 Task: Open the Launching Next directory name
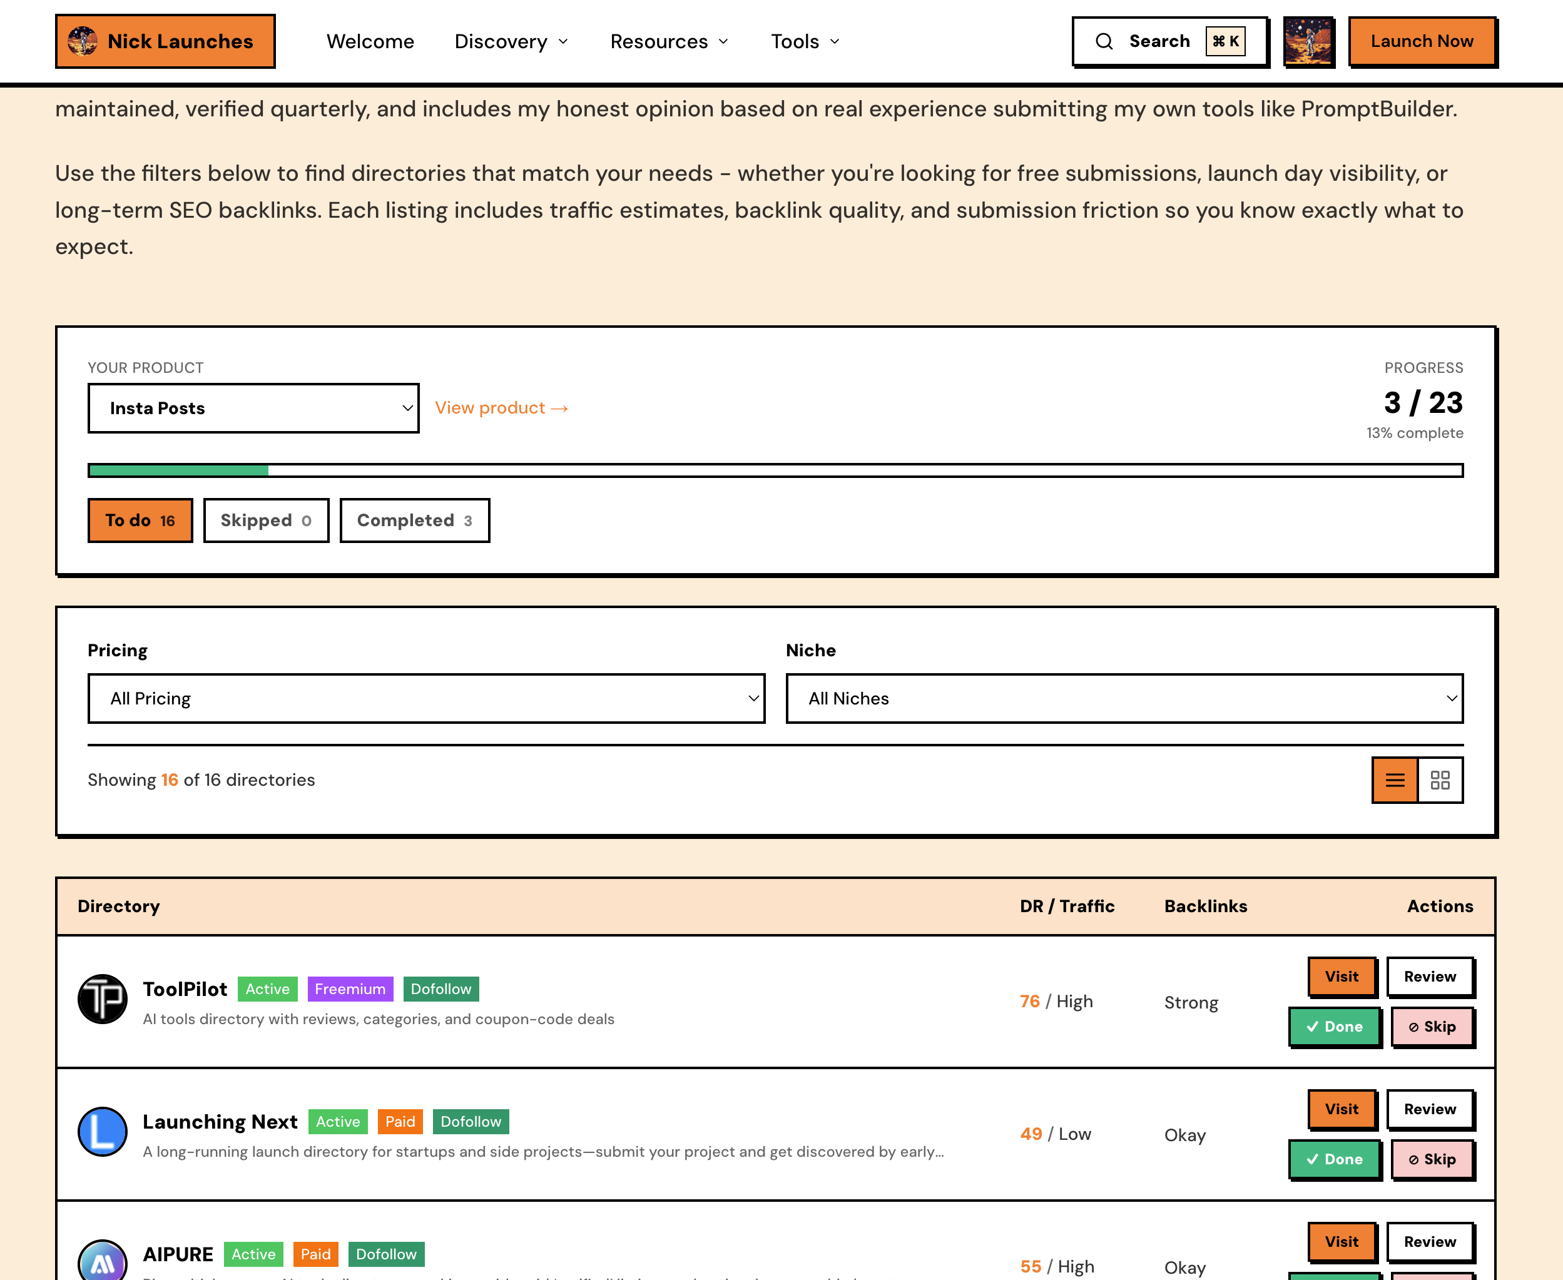(220, 1122)
